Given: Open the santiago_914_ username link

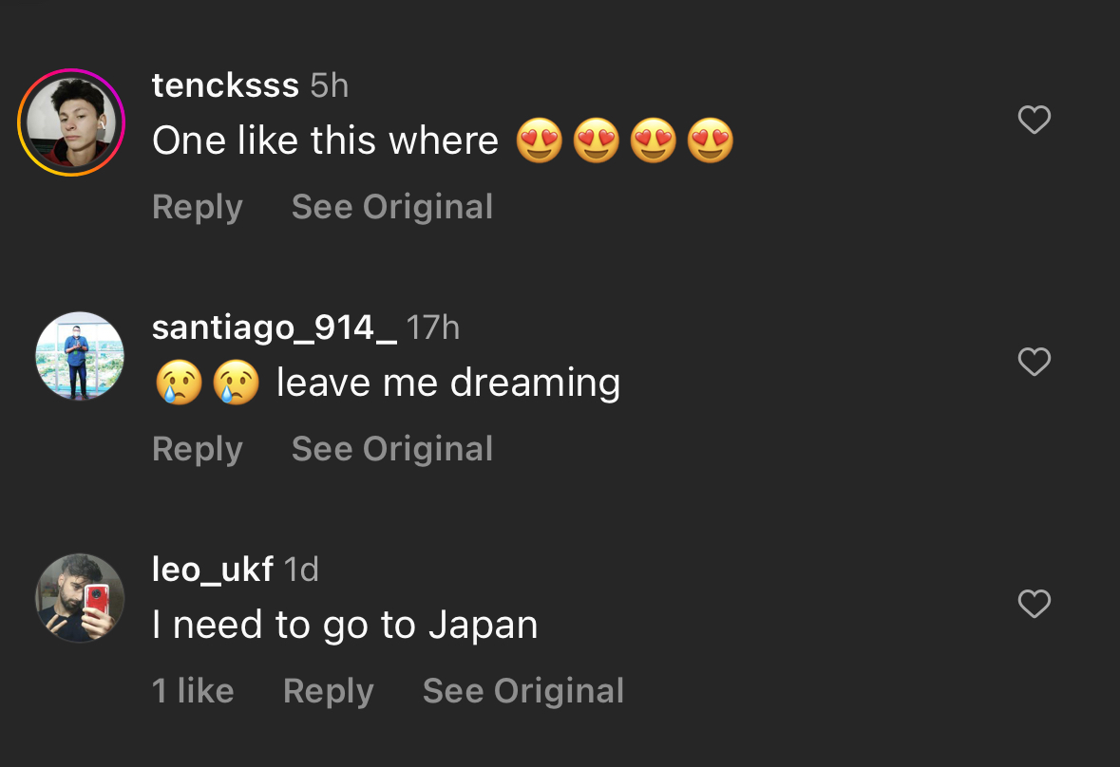Looking at the screenshot, I should 275,328.
